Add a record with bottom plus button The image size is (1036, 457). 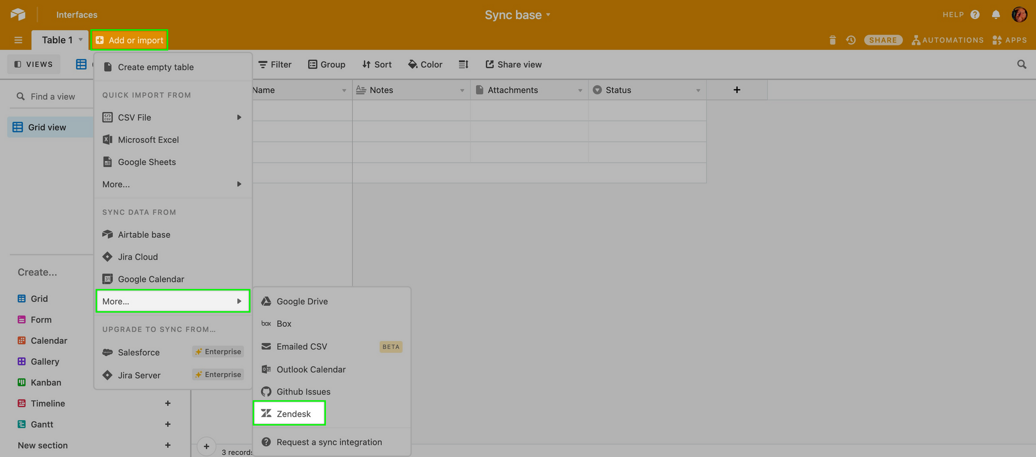click(x=206, y=446)
